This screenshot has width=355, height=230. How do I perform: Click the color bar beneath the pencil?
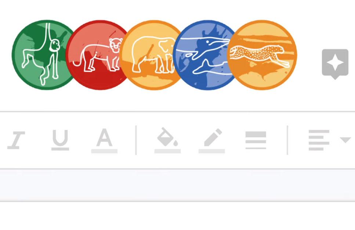click(x=212, y=151)
